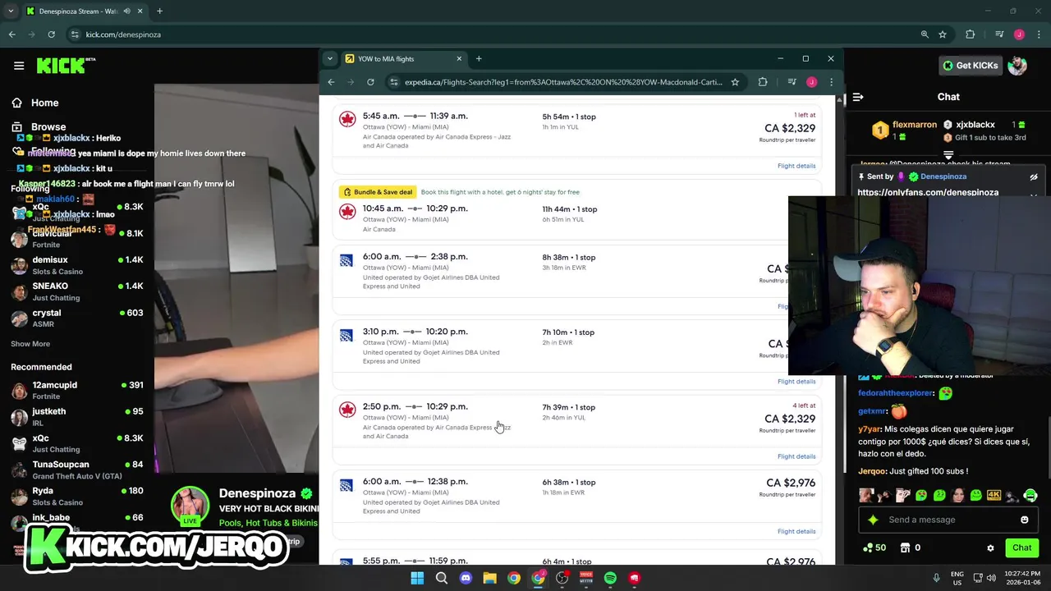Open Expedia window Chrome three-dot menu
Image resolution: width=1051 pixels, height=591 pixels.
tap(831, 82)
